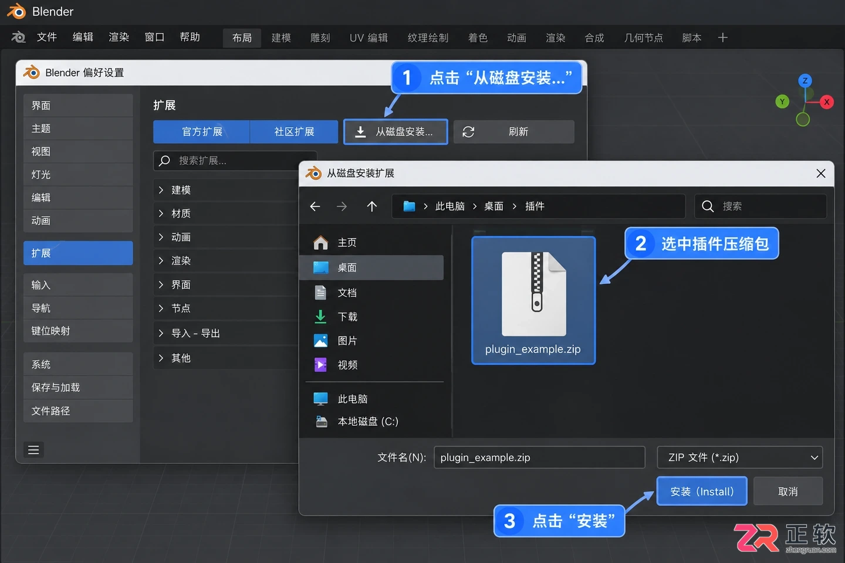Expand the 导入 - 导出 category
This screenshot has height=563, width=845.
click(161, 333)
